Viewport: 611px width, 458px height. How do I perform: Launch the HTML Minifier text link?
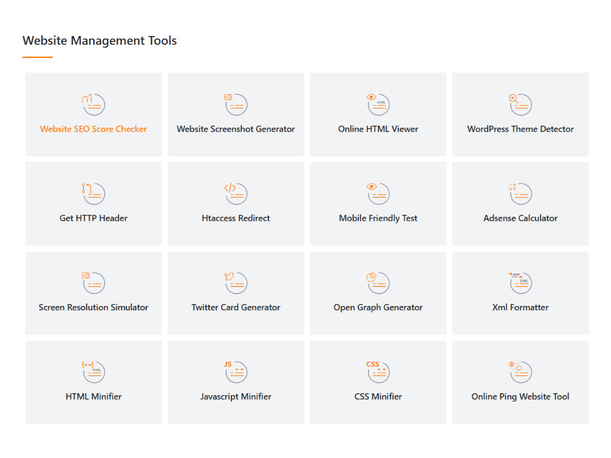[x=93, y=396]
